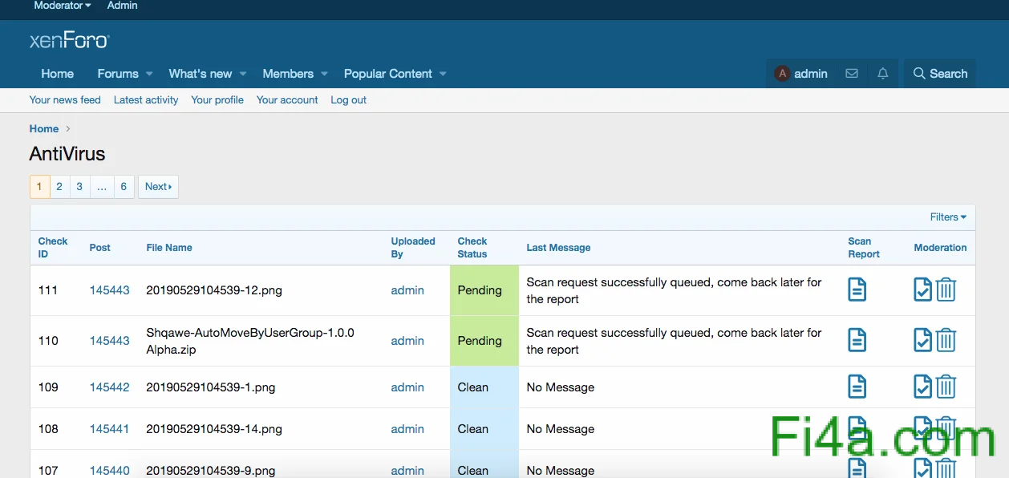
Task: Open the inbox envelope icon
Action: 852,74
